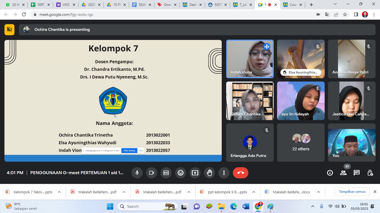Toggle the camera off
Viewport: 380px width, 213px height.
152,173
